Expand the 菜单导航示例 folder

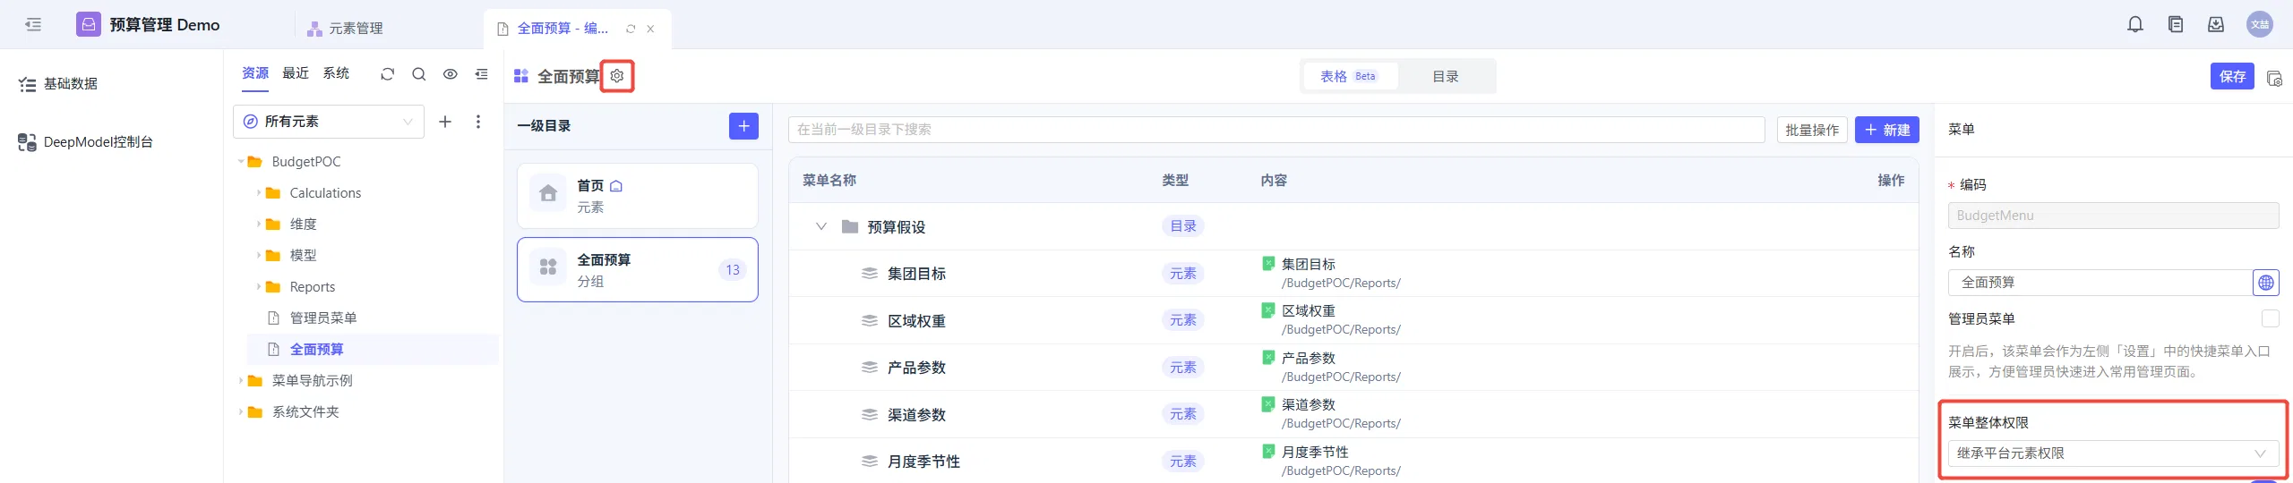241,381
